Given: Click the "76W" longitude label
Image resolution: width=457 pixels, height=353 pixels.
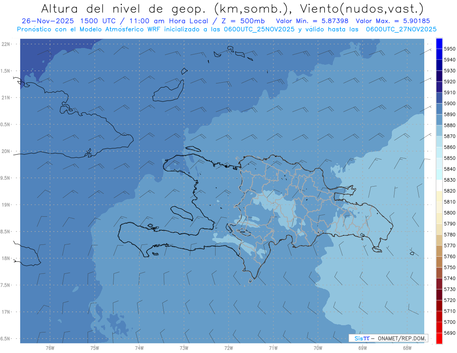Looking at the screenshot, I should point(50,348).
